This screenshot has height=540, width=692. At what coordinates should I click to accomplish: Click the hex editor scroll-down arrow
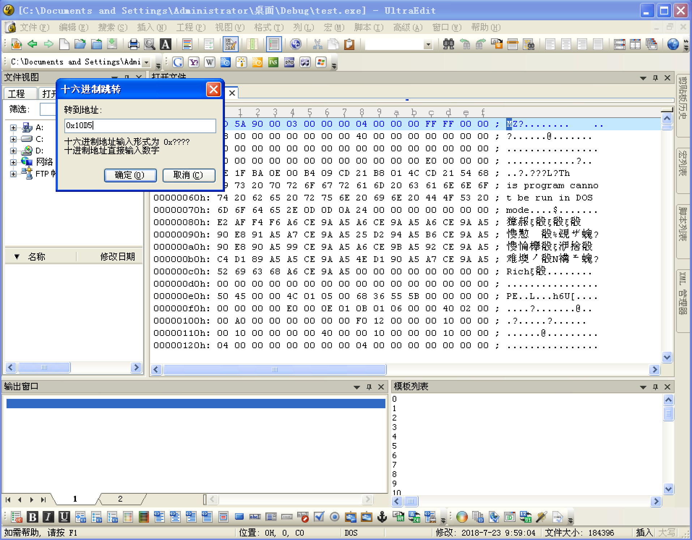(667, 357)
